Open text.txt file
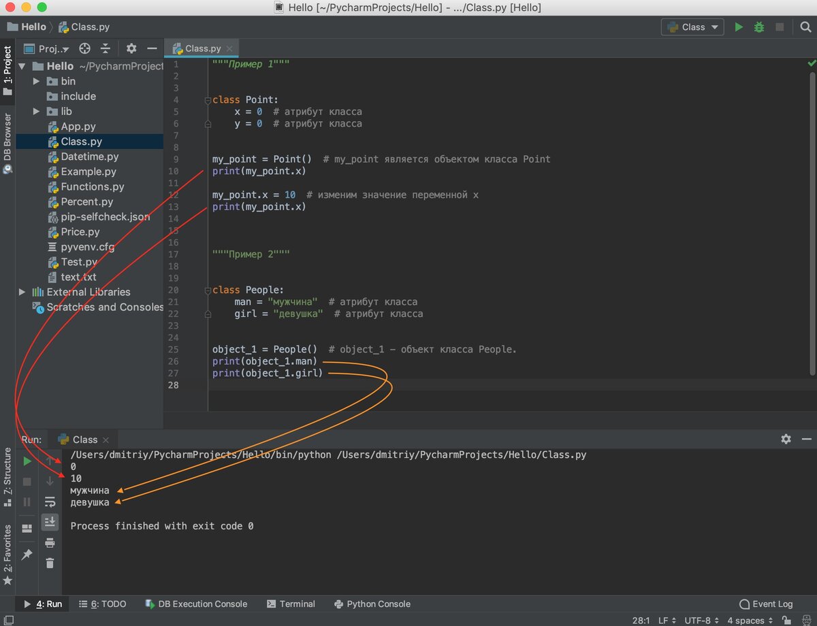 click(78, 276)
